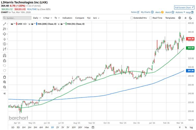Click the zoom in magnifier icon

coord(5,82)
